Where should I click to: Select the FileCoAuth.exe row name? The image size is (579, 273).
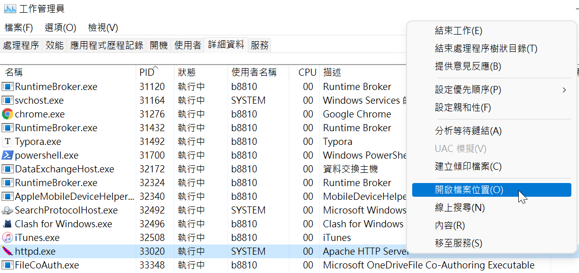(47, 265)
